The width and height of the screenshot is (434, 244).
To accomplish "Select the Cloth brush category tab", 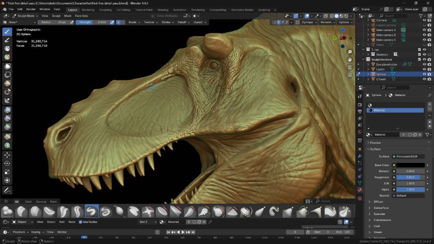I will [28, 202].
